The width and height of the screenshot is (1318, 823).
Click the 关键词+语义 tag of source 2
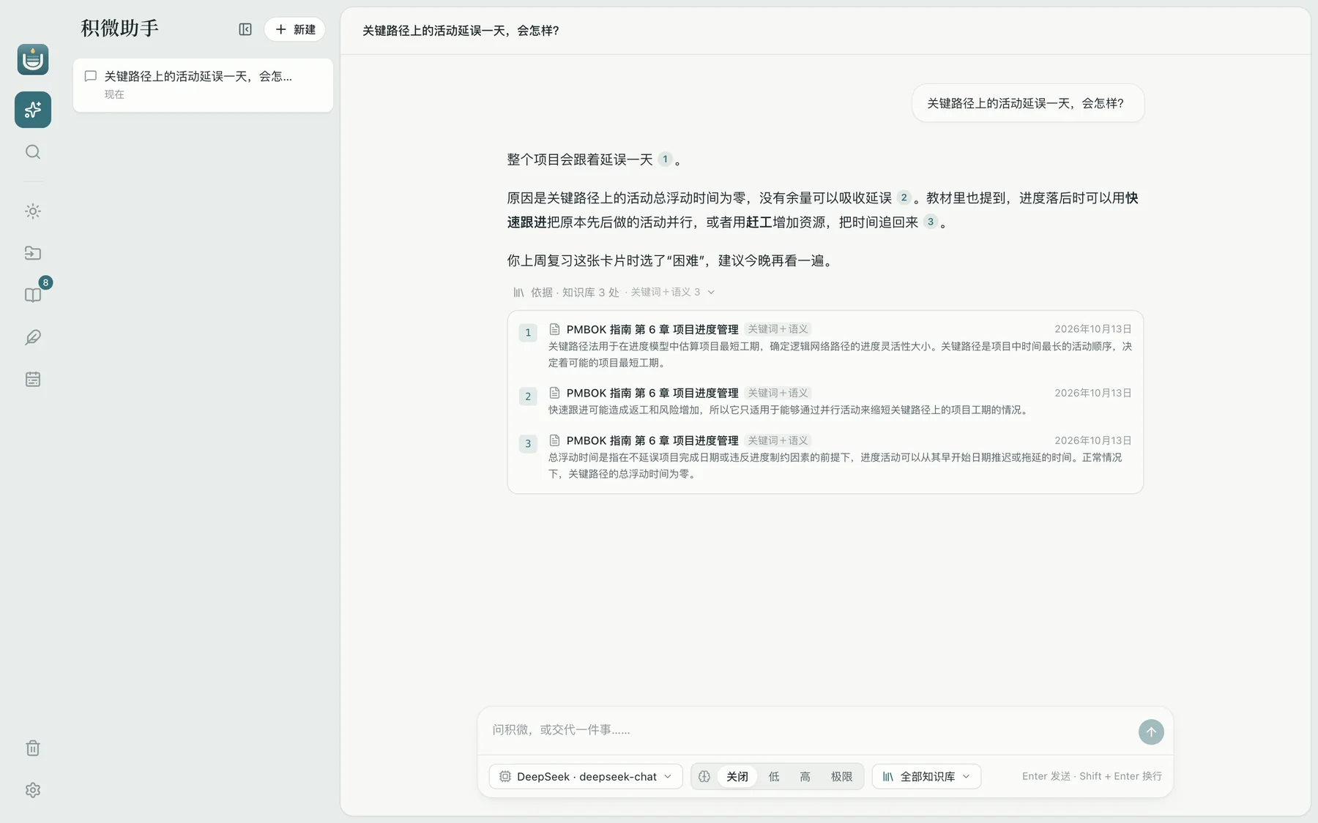pyautogui.click(x=778, y=393)
